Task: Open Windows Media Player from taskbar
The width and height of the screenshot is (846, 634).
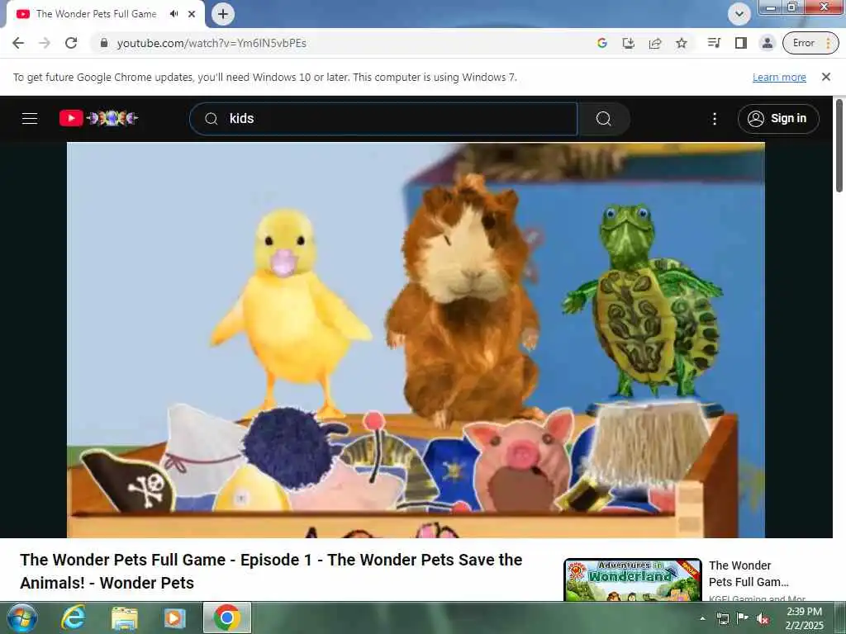Action: 174,617
